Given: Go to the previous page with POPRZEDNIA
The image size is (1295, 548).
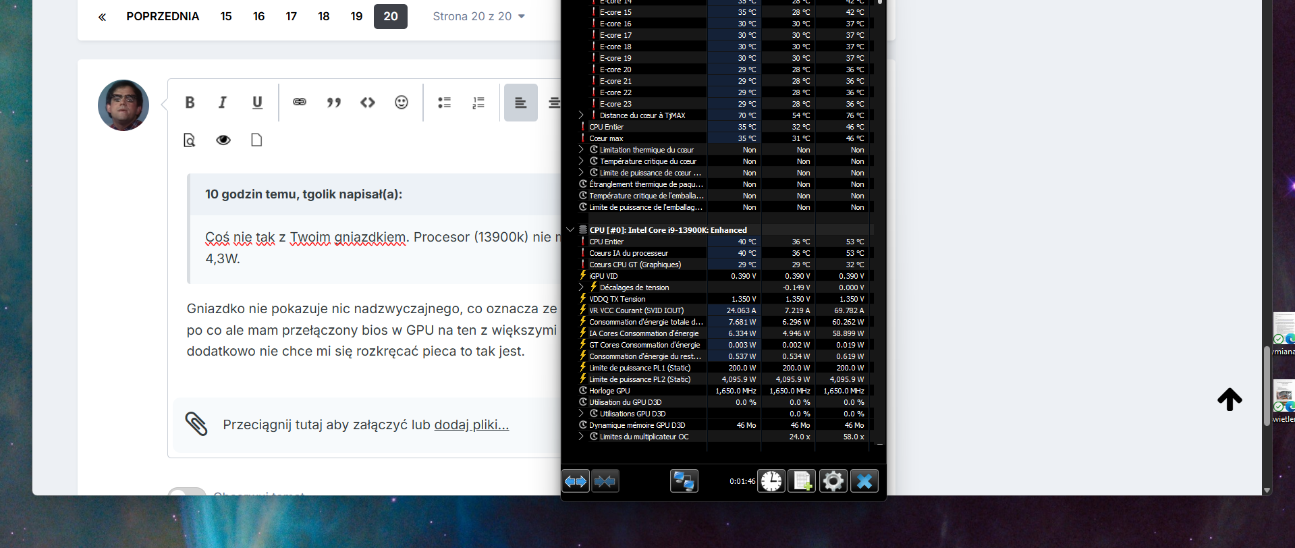Looking at the screenshot, I should click(163, 16).
